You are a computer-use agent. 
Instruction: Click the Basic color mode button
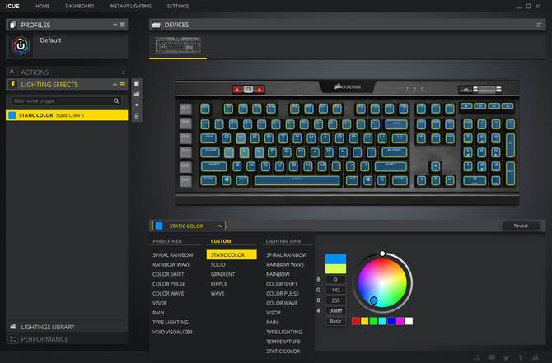pos(335,321)
